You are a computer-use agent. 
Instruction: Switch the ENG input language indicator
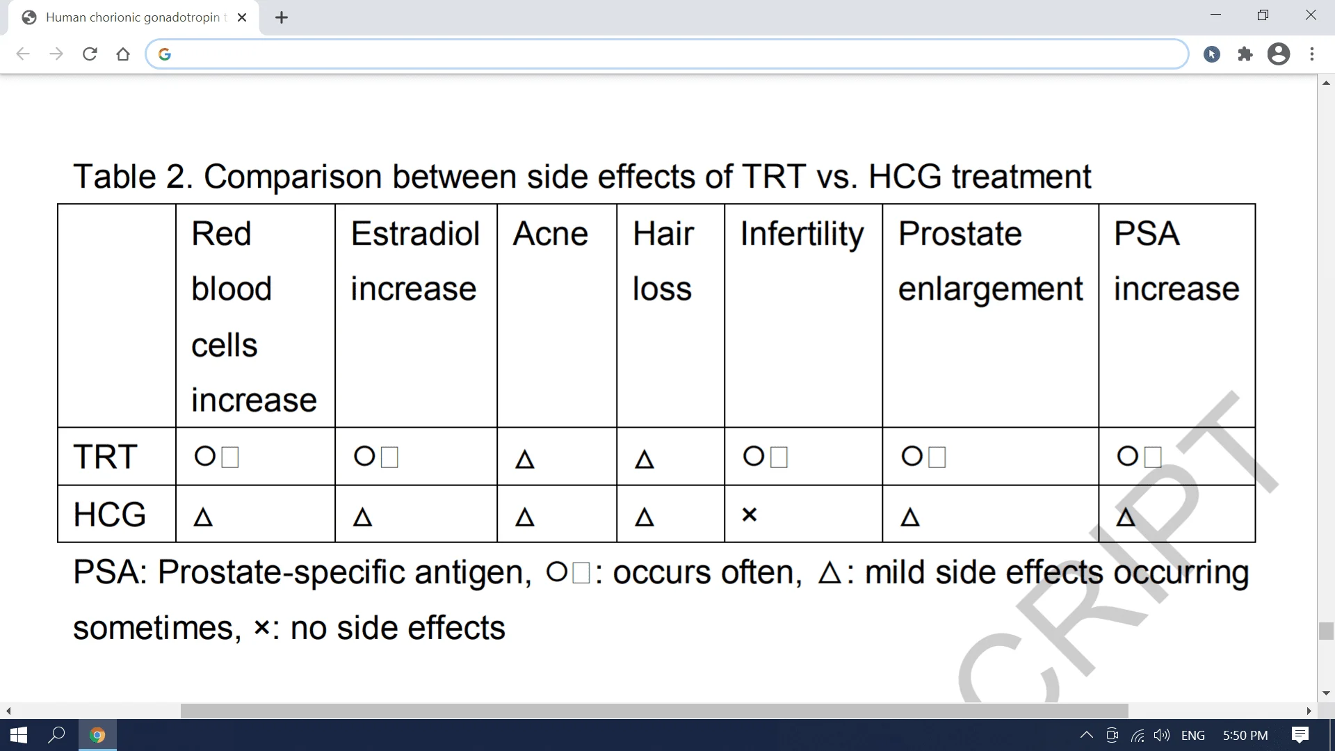[x=1193, y=735]
